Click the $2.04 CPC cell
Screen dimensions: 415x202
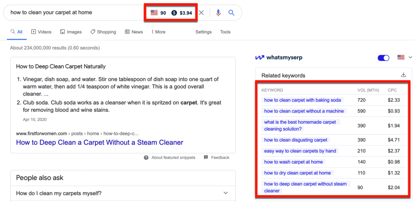point(394,188)
